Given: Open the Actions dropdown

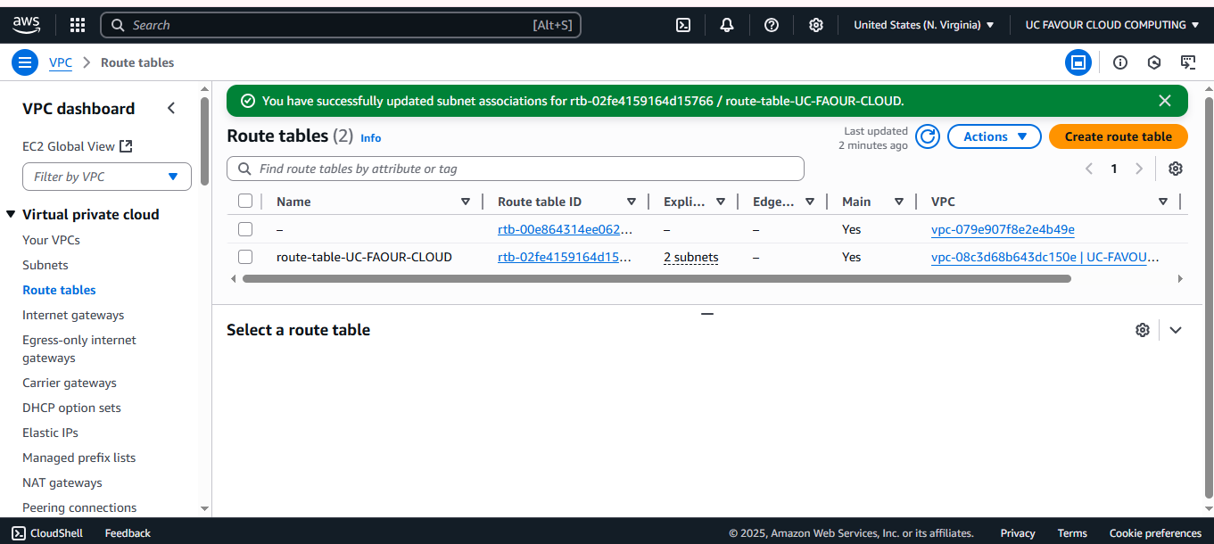Looking at the screenshot, I should [995, 136].
